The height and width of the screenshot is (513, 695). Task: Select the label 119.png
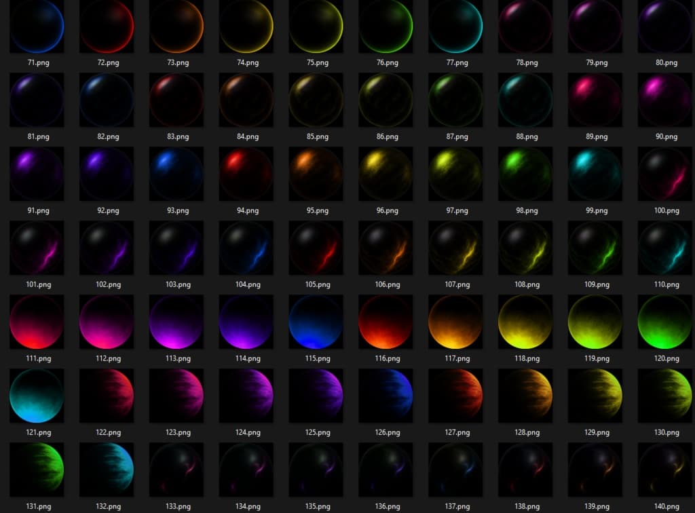click(x=597, y=359)
